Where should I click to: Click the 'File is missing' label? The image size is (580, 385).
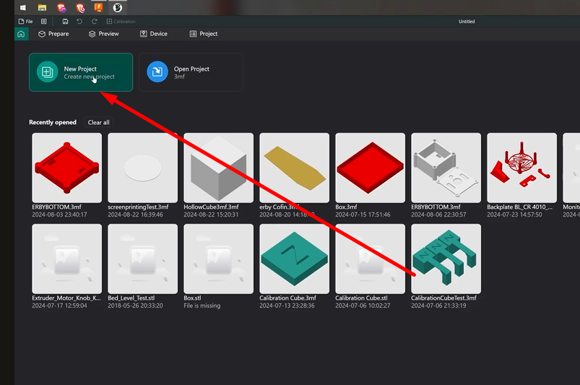pyautogui.click(x=202, y=306)
